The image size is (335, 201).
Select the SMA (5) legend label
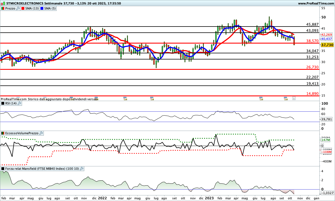tap(50, 9)
